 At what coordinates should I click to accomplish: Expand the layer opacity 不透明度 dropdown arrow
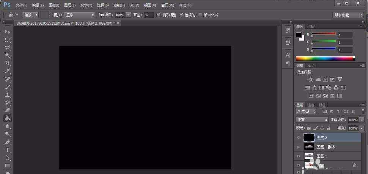(361, 120)
